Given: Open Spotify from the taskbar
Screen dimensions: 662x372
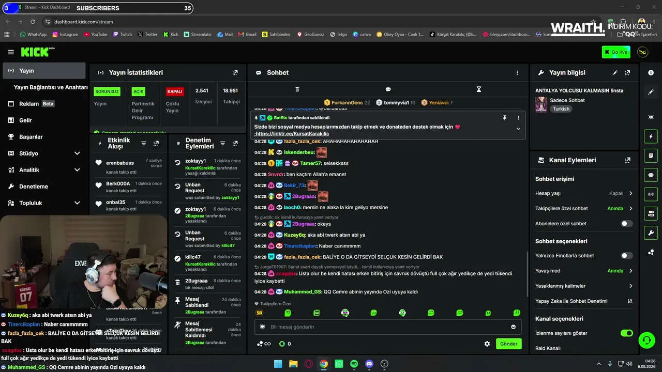Looking at the screenshot, I should click(x=354, y=364).
